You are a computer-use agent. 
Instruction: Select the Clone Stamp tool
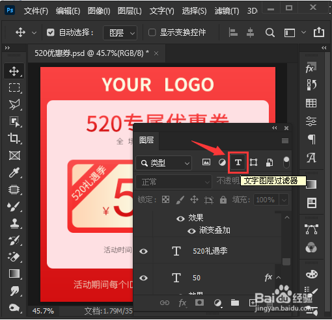coord(14,223)
